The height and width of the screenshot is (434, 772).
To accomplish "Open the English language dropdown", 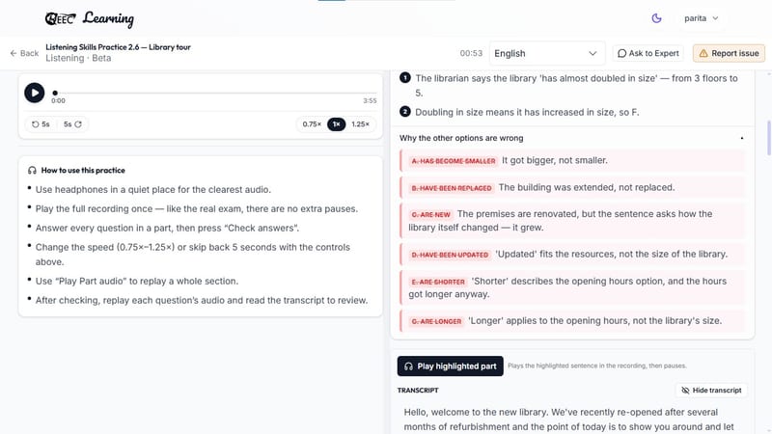I will pos(546,53).
